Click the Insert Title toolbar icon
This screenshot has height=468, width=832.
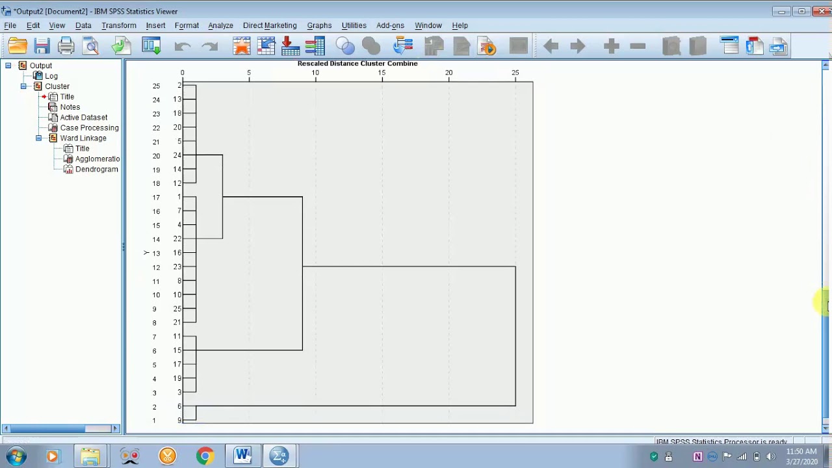754,46
